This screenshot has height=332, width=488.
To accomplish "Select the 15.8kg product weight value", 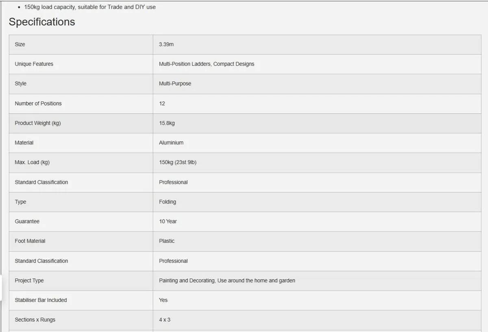I will coord(167,123).
